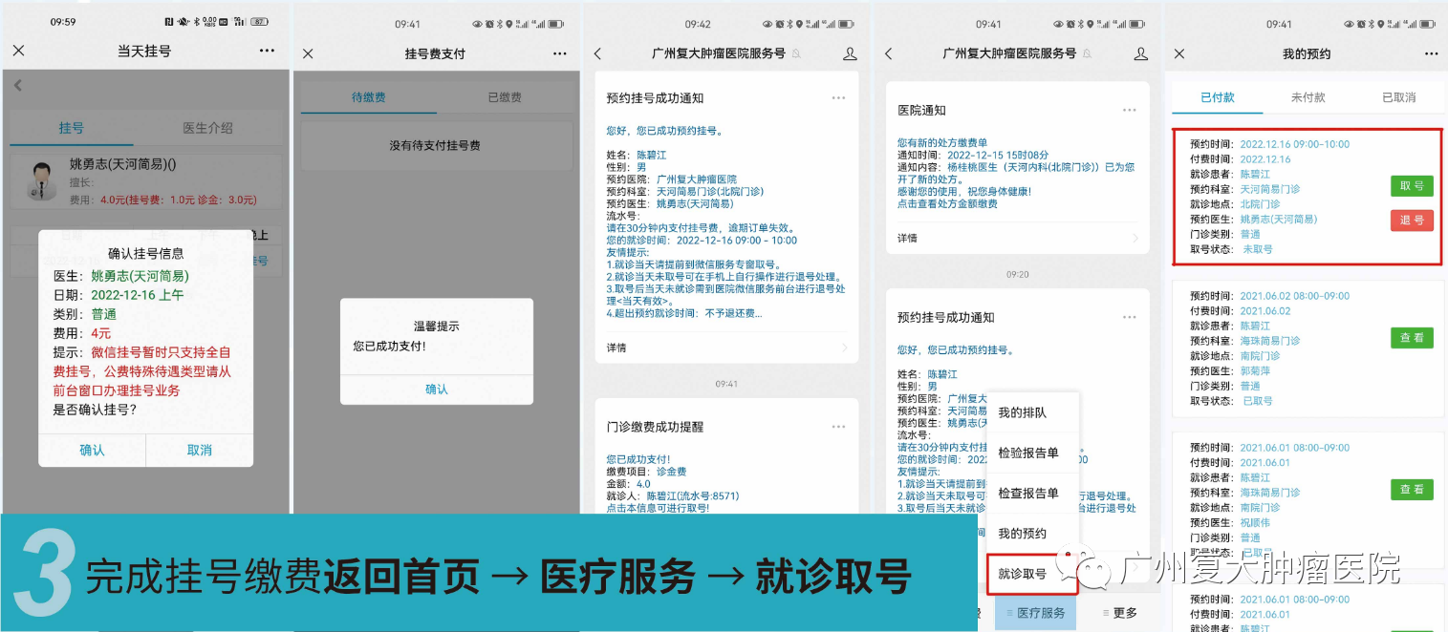Image resolution: width=1448 pixels, height=632 pixels.
Task: Confirm the 温馨提示 payment success dialog
Action: click(436, 390)
